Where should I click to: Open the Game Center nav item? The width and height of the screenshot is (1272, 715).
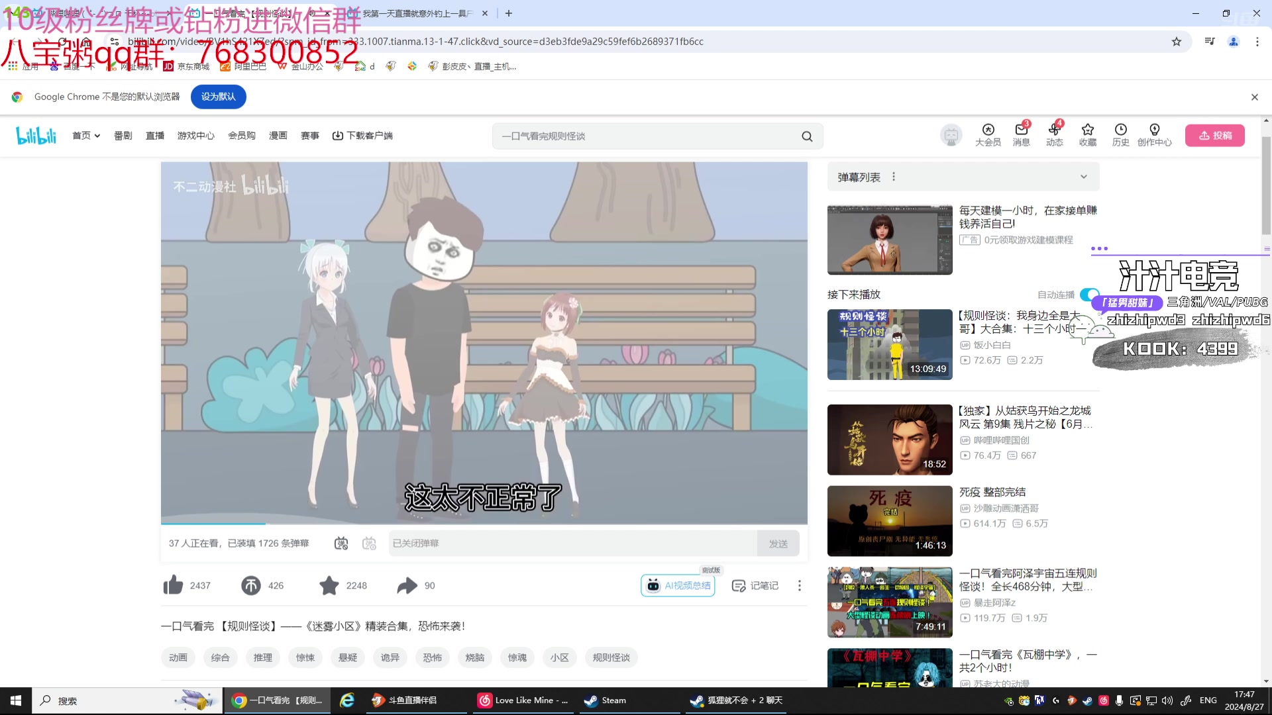[195, 136]
